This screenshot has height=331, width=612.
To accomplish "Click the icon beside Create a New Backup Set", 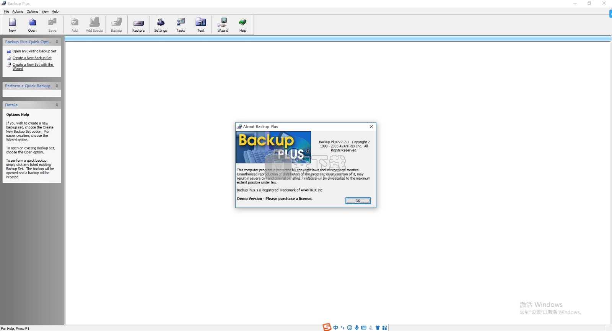I will point(9,58).
